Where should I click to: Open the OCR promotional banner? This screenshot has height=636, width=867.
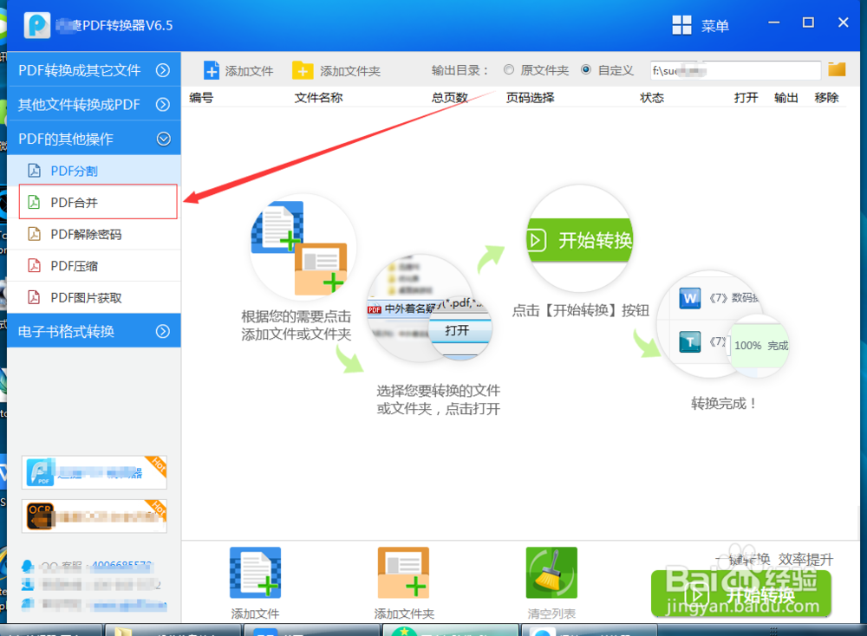(94, 516)
